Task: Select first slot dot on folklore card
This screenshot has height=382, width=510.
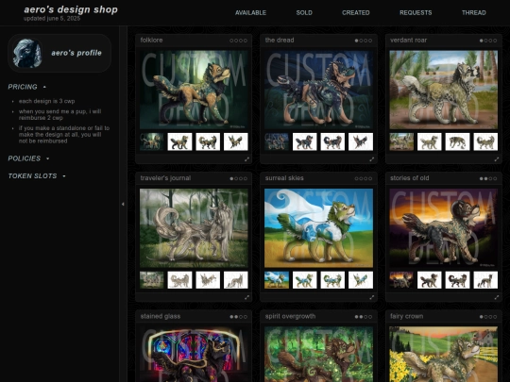Action: point(231,41)
